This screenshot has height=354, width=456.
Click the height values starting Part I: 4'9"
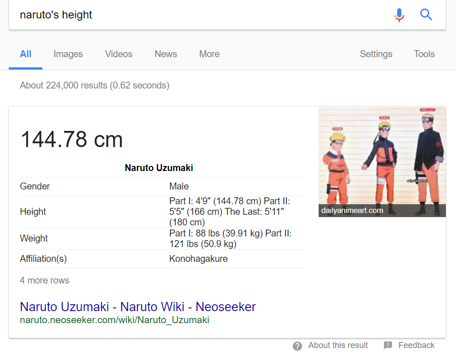click(x=230, y=212)
